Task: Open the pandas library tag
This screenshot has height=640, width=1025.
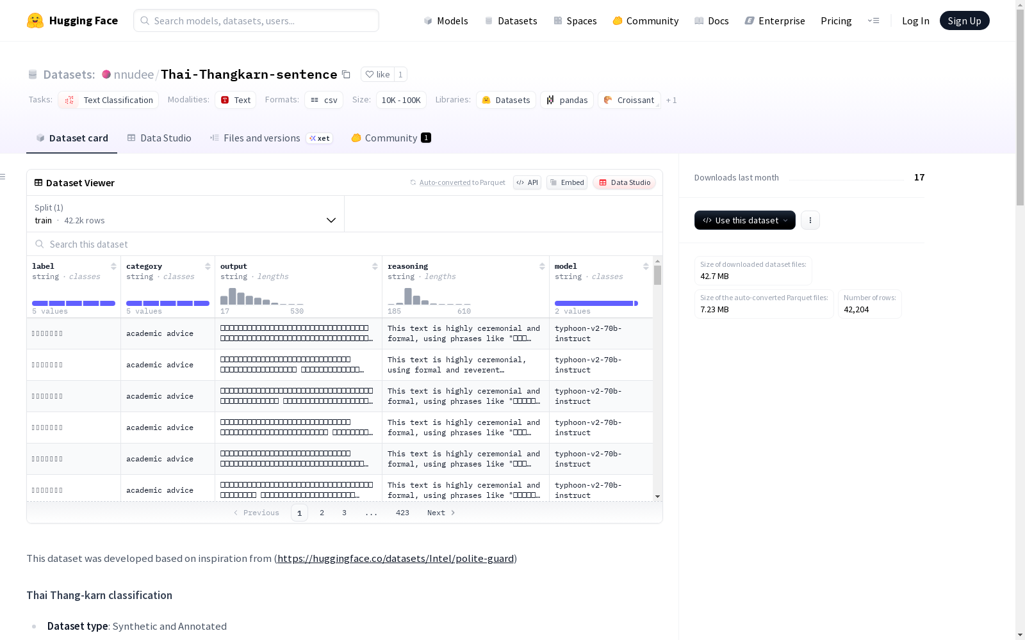Action: [567, 100]
